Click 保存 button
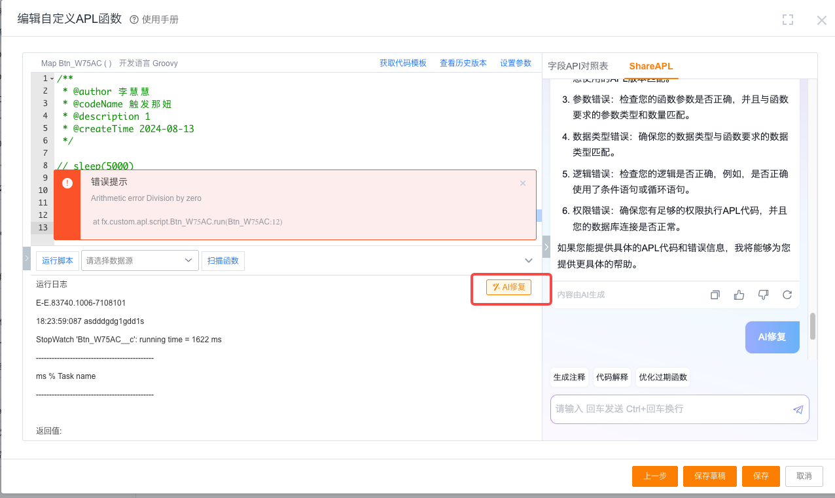Screen dimensions: 835x498 [761, 476]
